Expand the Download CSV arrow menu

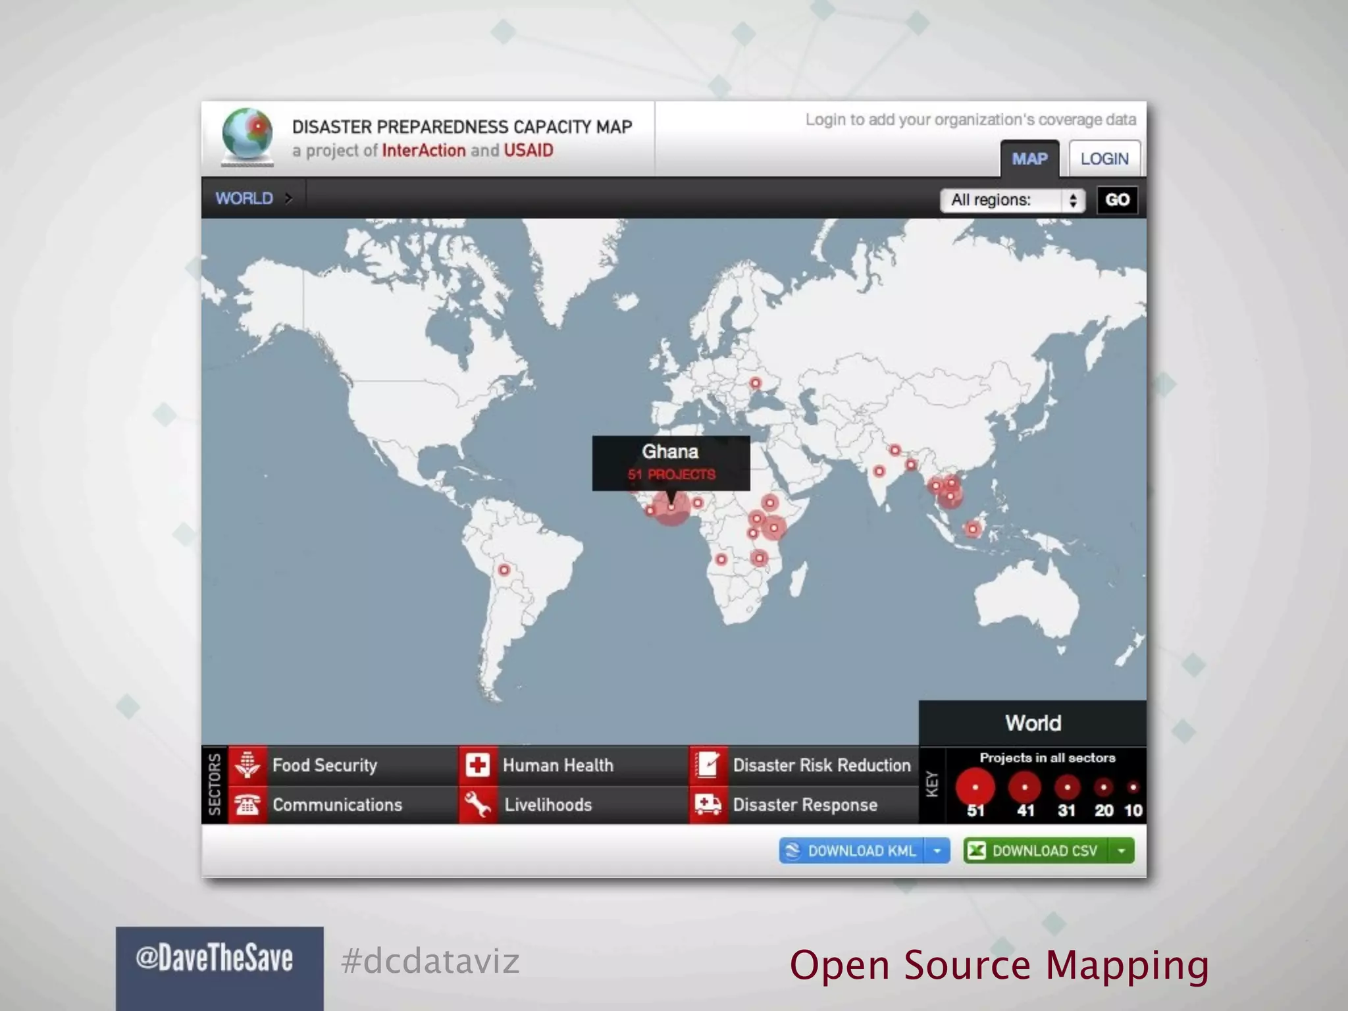pos(1122,850)
